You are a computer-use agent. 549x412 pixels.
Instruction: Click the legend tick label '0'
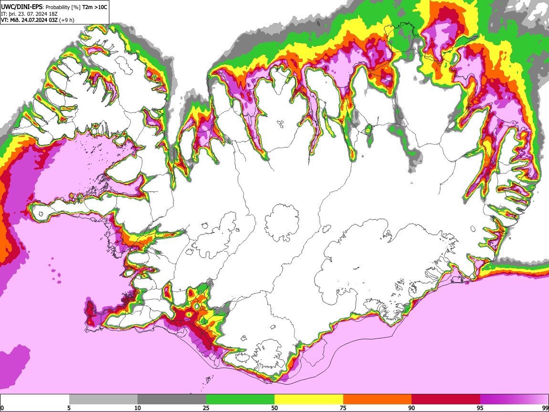click(x=2, y=408)
